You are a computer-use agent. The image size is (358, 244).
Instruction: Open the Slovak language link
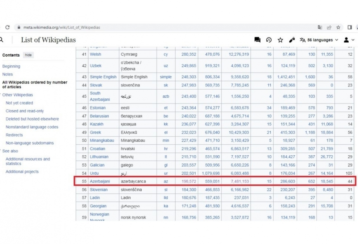click(96, 85)
